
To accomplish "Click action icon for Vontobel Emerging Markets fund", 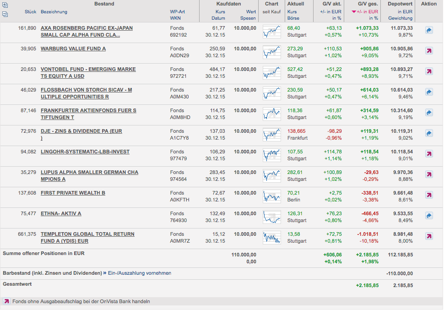I will (429, 71).
